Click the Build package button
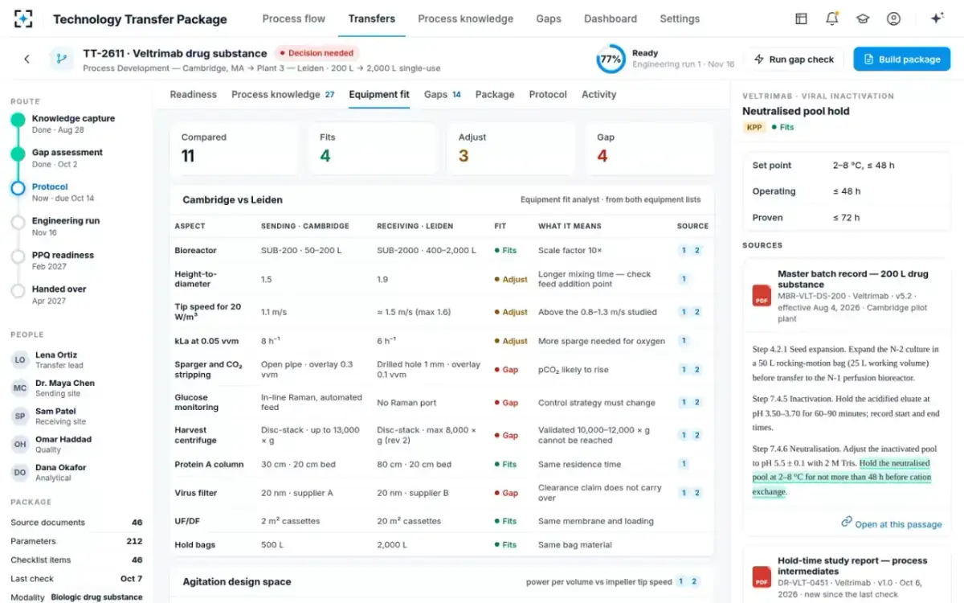Viewport: 964px width, 603px height. (x=901, y=59)
